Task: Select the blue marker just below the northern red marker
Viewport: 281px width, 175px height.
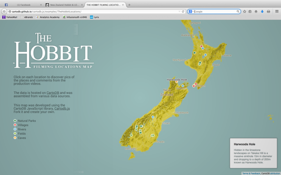Action: (x=203, y=48)
